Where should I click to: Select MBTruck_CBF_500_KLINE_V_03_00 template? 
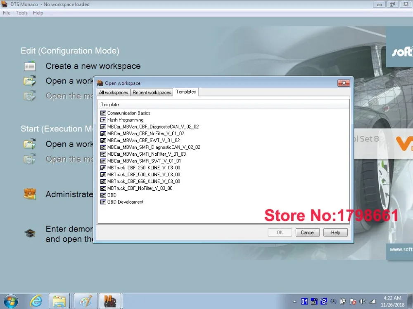(x=140, y=174)
